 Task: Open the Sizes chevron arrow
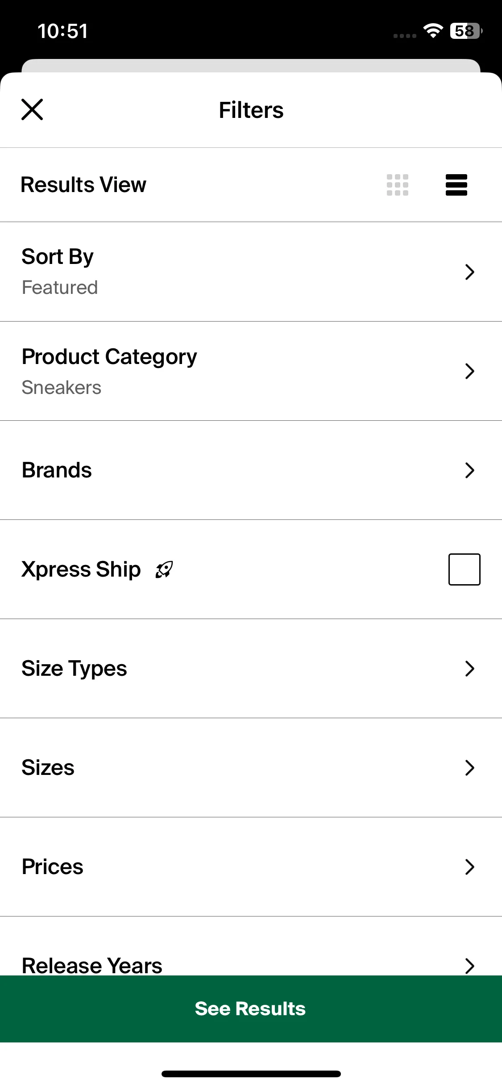469,768
